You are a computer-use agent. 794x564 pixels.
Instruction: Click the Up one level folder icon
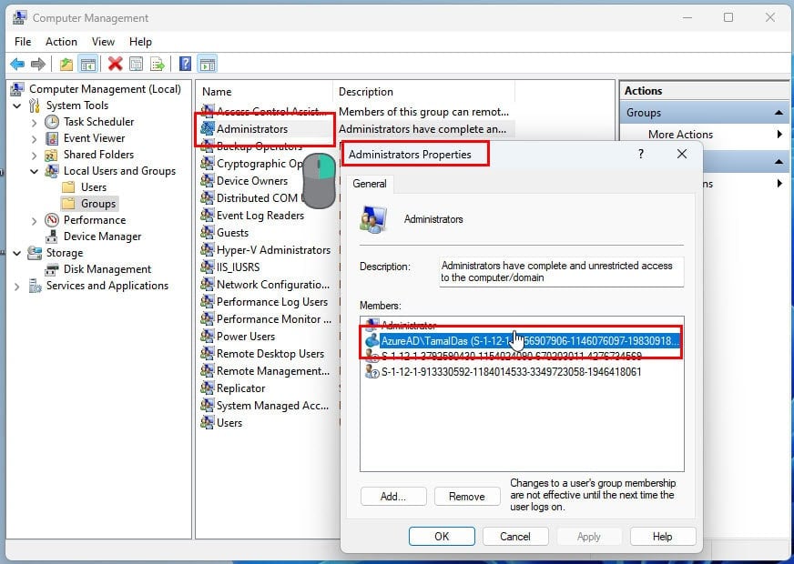pyautogui.click(x=66, y=65)
